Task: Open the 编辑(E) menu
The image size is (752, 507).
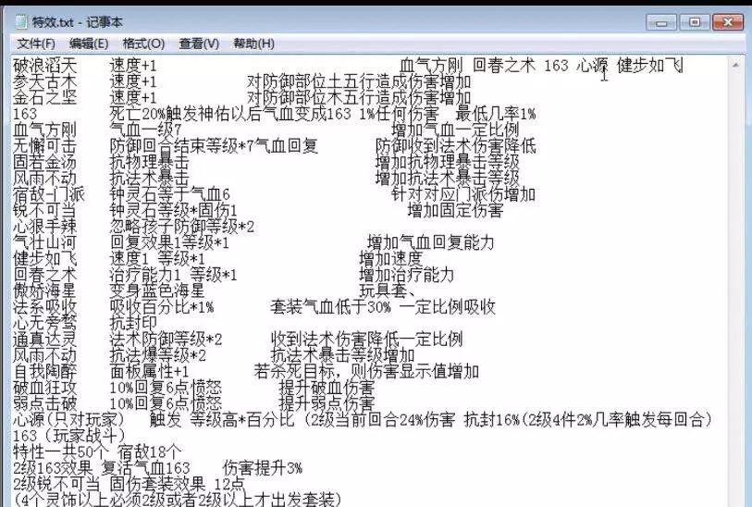Action: [x=89, y=43]
